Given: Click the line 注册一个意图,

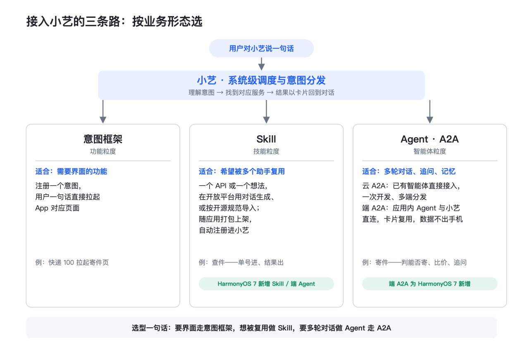Looking at the screenshot, I should click(x=58, y=186).
